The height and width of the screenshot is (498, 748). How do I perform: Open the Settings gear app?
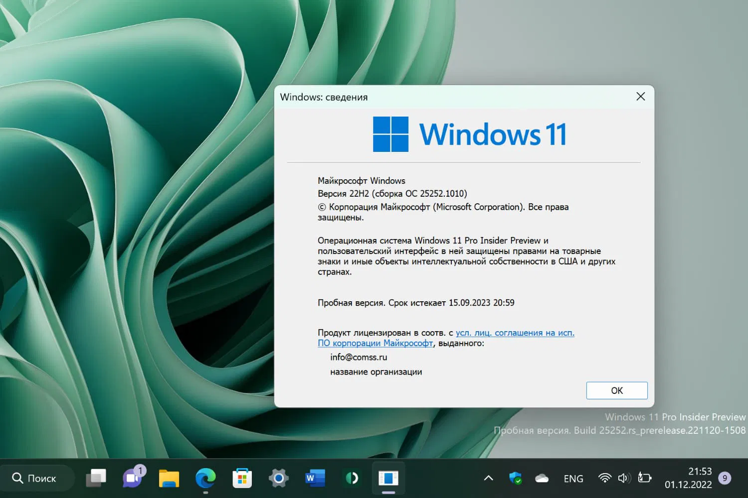tap(279, 478)
